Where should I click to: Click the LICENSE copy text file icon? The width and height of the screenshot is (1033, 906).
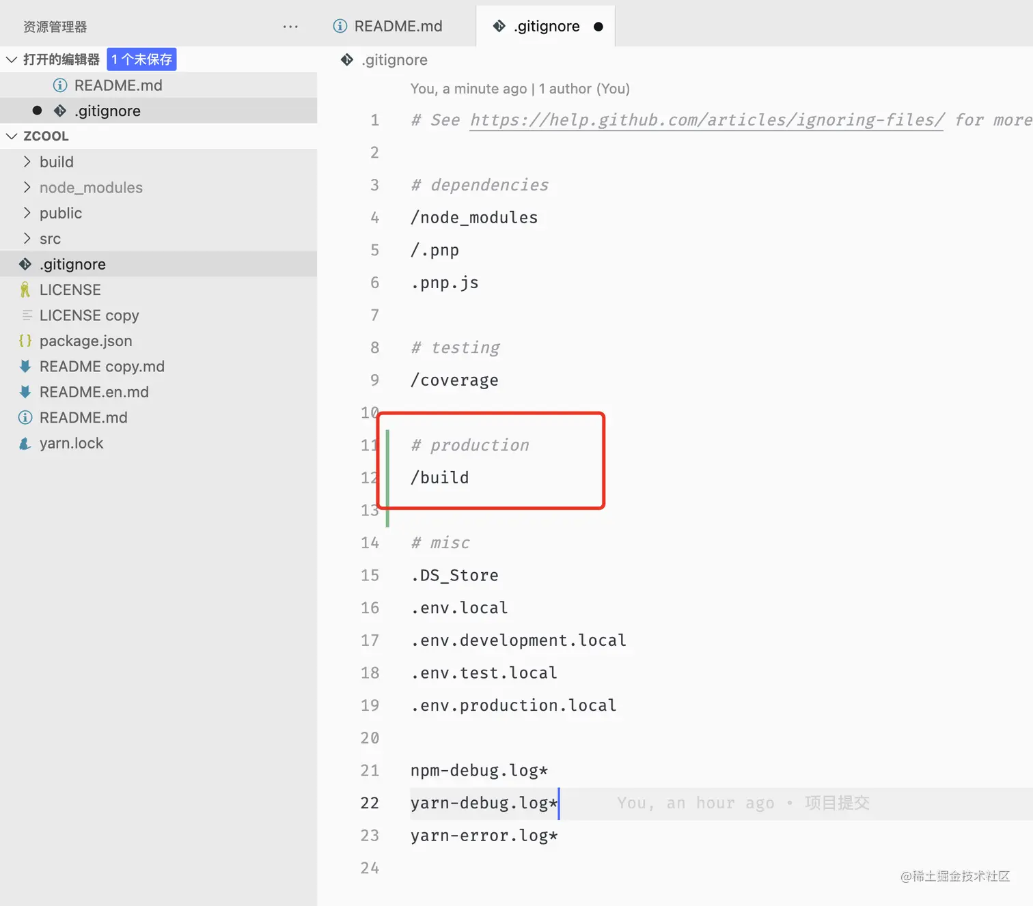[x=27, y=315]
